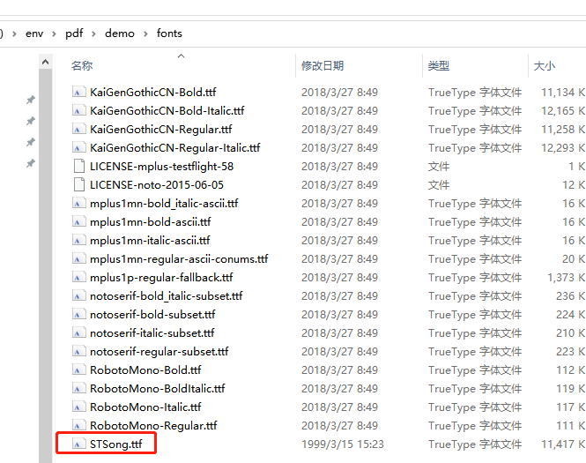Click the first pin icon in the quick access pane
The image size is (586, 463).
[x=31, y=100]
